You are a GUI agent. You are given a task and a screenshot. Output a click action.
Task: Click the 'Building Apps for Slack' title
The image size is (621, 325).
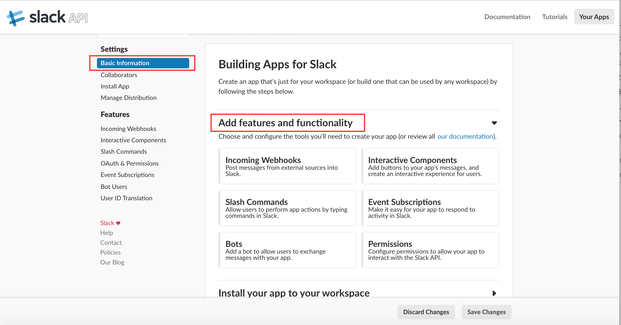[277, 64]
